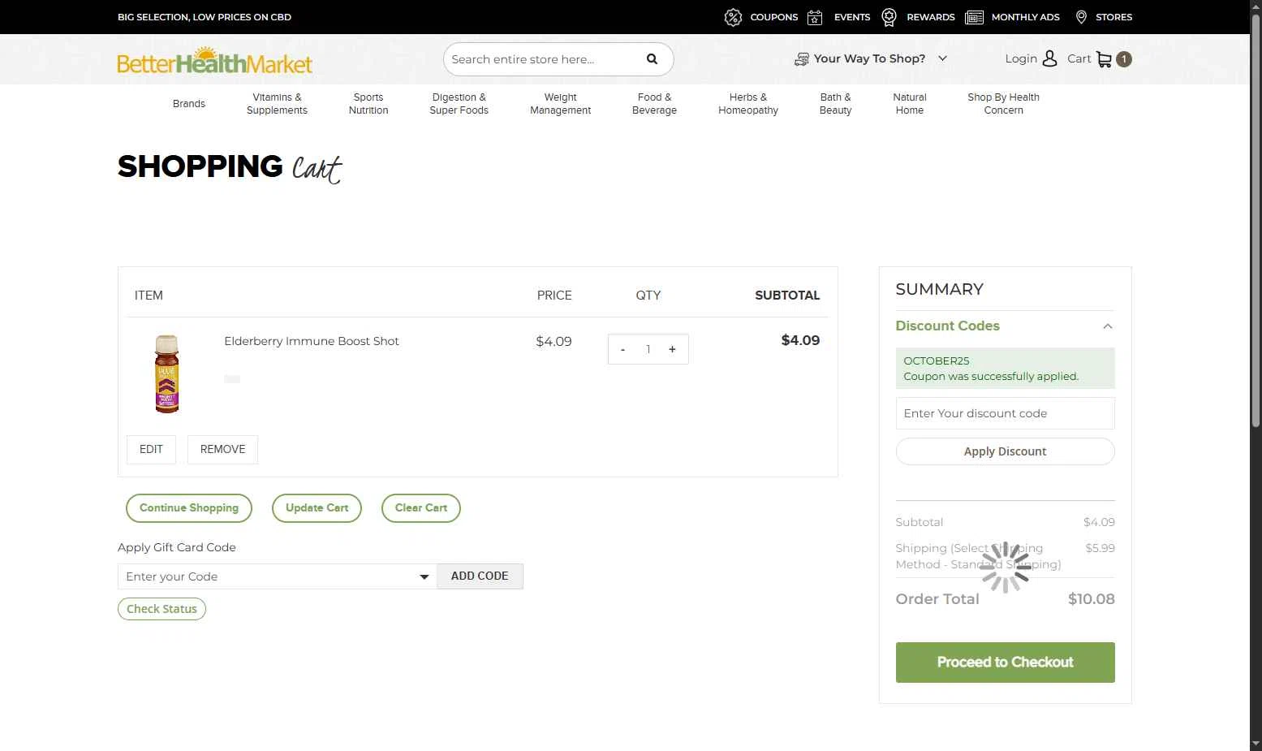This screenshot has width=1262, height=751.
Task: Click the COUPONS link text
Action: coord(773,17)
